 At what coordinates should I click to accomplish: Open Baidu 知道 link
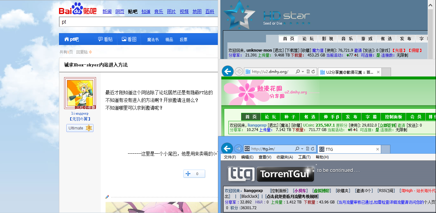(146, 11)
